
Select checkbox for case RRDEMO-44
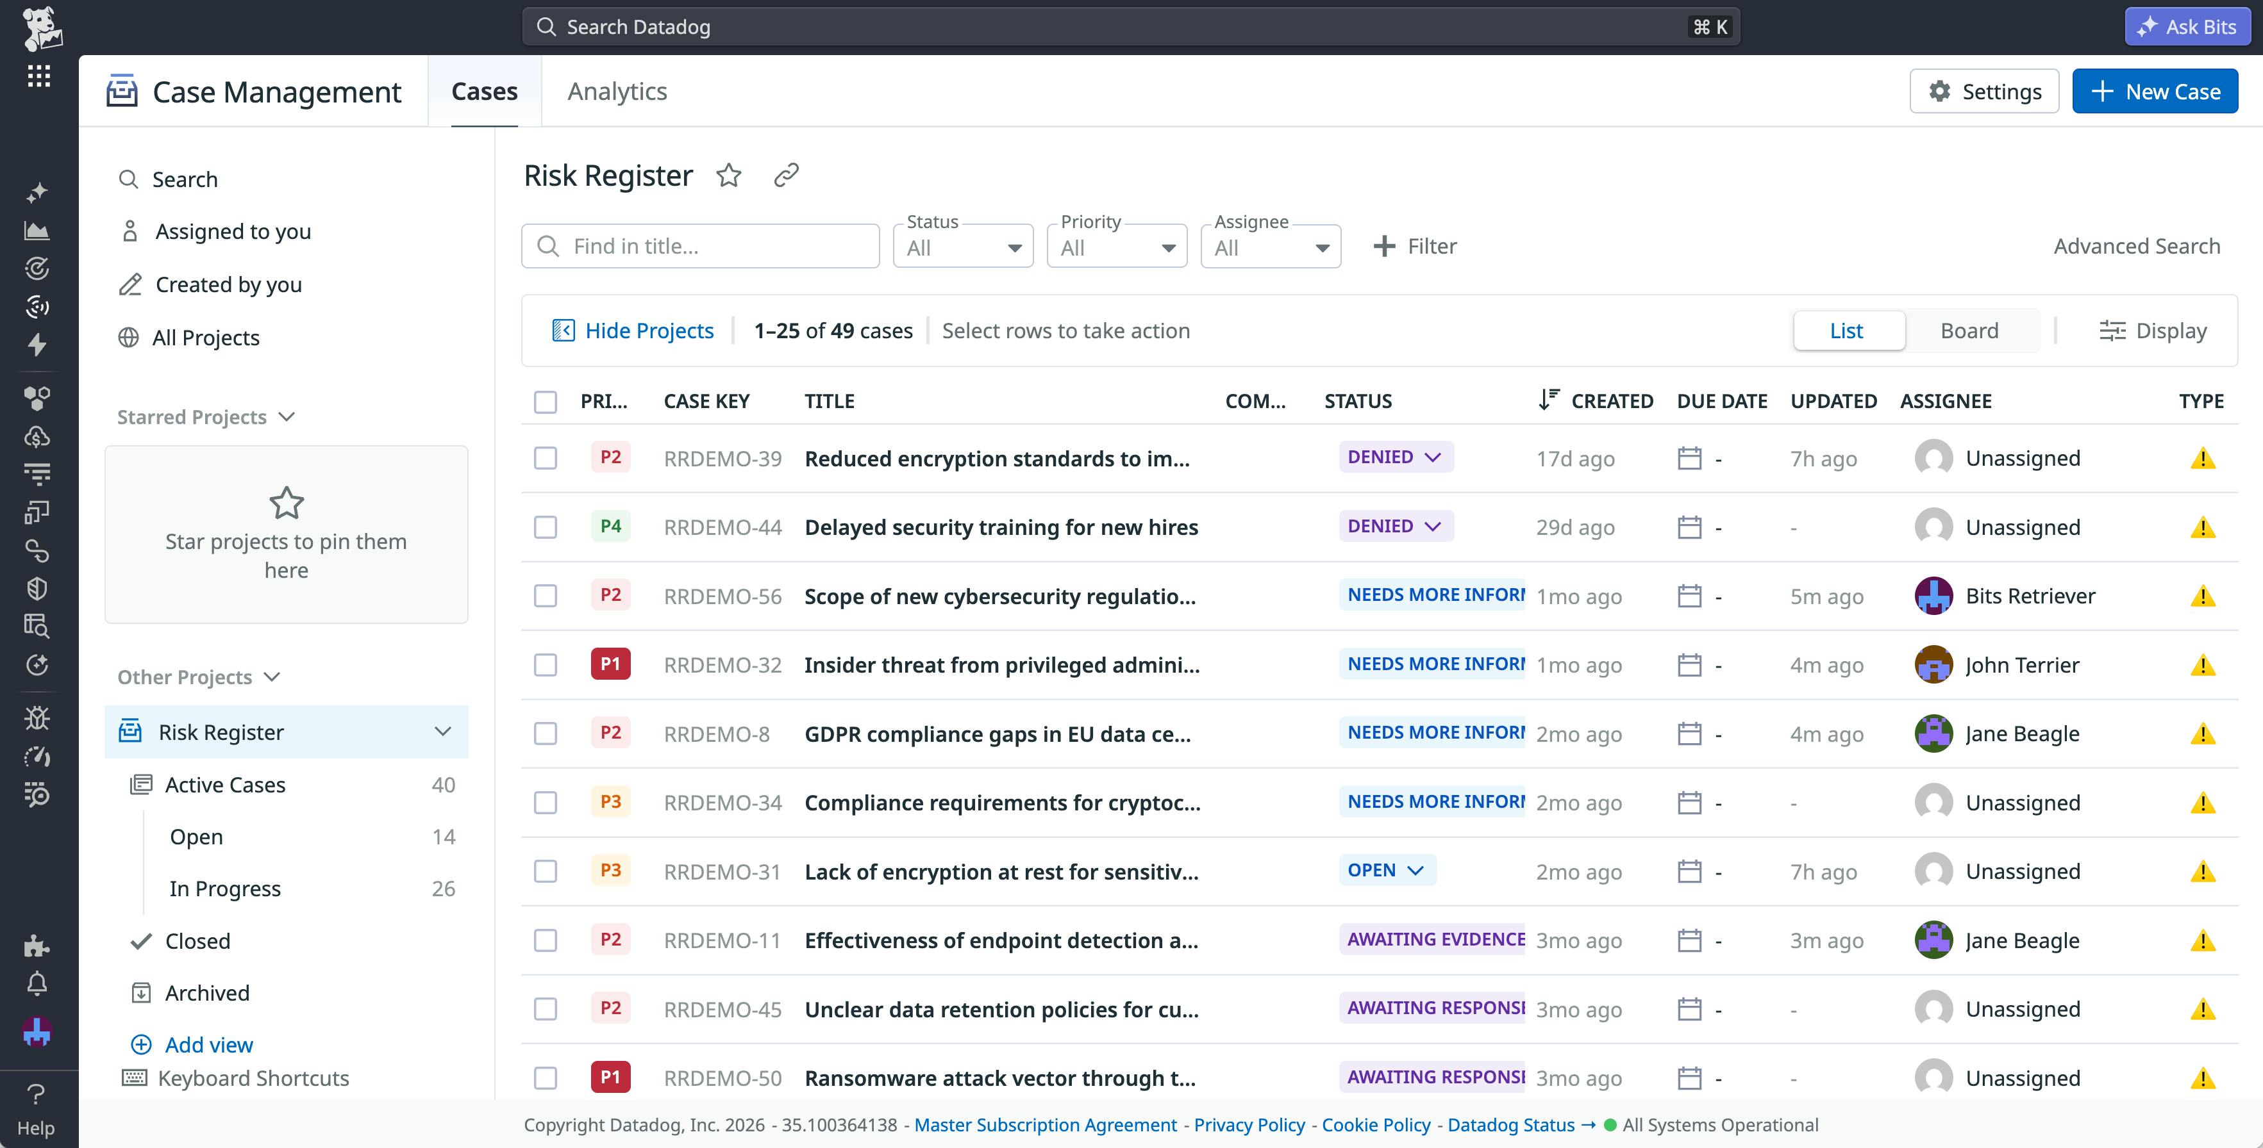(x=546, y=527)
